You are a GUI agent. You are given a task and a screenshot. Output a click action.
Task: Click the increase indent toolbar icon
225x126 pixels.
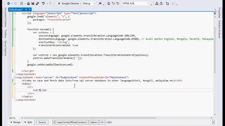pos(157,3)
